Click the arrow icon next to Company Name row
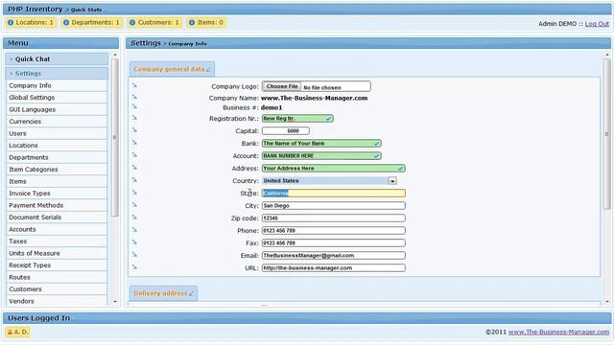Image resolution: width=614 pixels, height=345 pixels. [x=134, y=96]
